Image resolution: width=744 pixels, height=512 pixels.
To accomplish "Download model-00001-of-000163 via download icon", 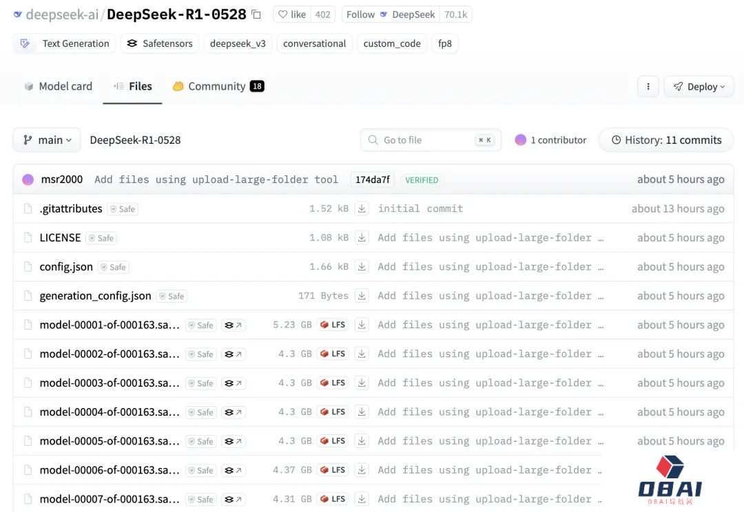I will coord(362,325).
